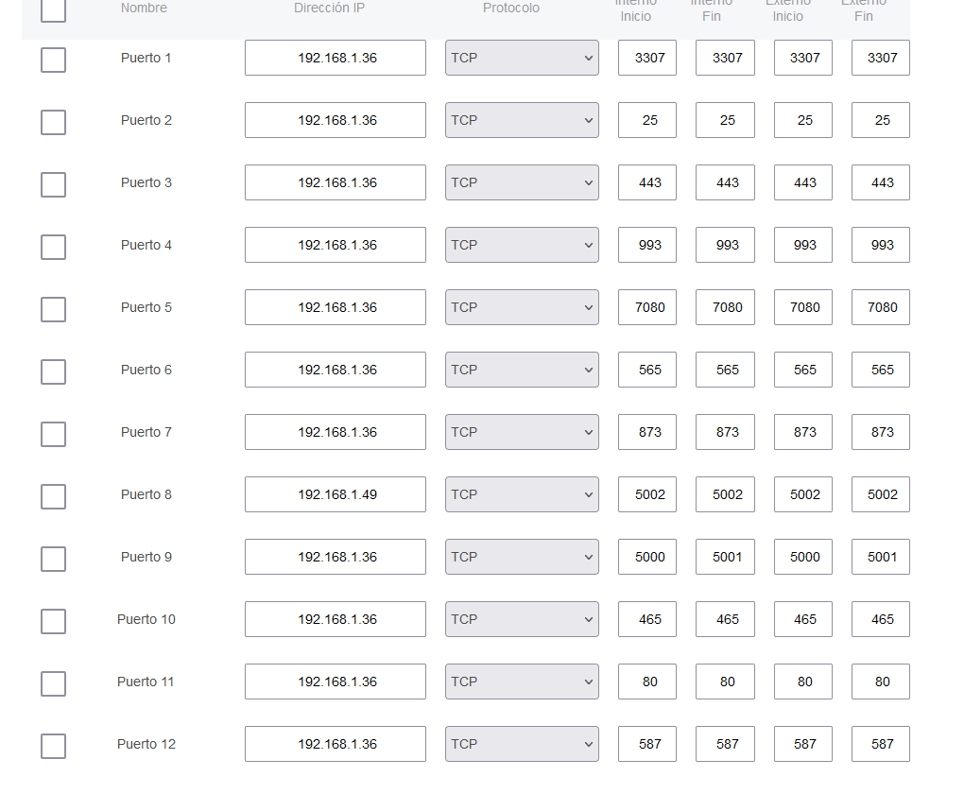Select Puerto 2 Externo Fin field
The width and height of the screenshot is (964, 794).
tap(881, 120)
